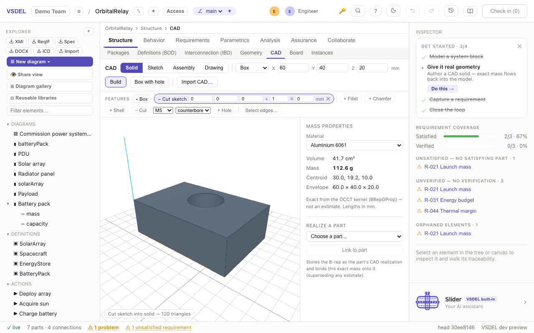Click the golden key icon
This screenshot has height=333, width=534.
click(x=342, y=11)
